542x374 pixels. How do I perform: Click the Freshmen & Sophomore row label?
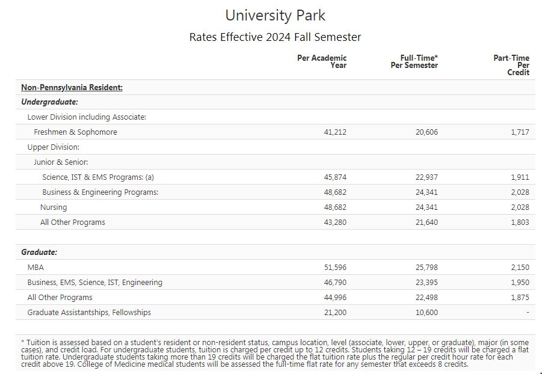click(75, 132)
